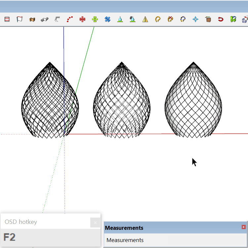Select the middle gray-lined teardrop model
This screenshot has height=248, width=248.
[122, 100]
